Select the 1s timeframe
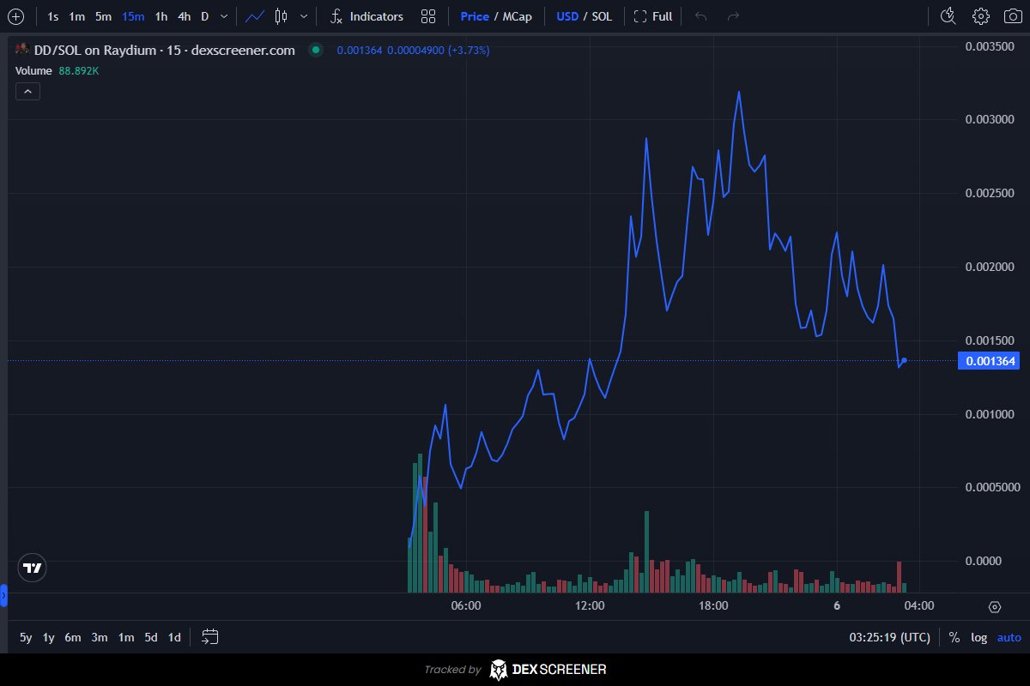The height and width of the screenshot is (686, 1030). coord(53,16)
